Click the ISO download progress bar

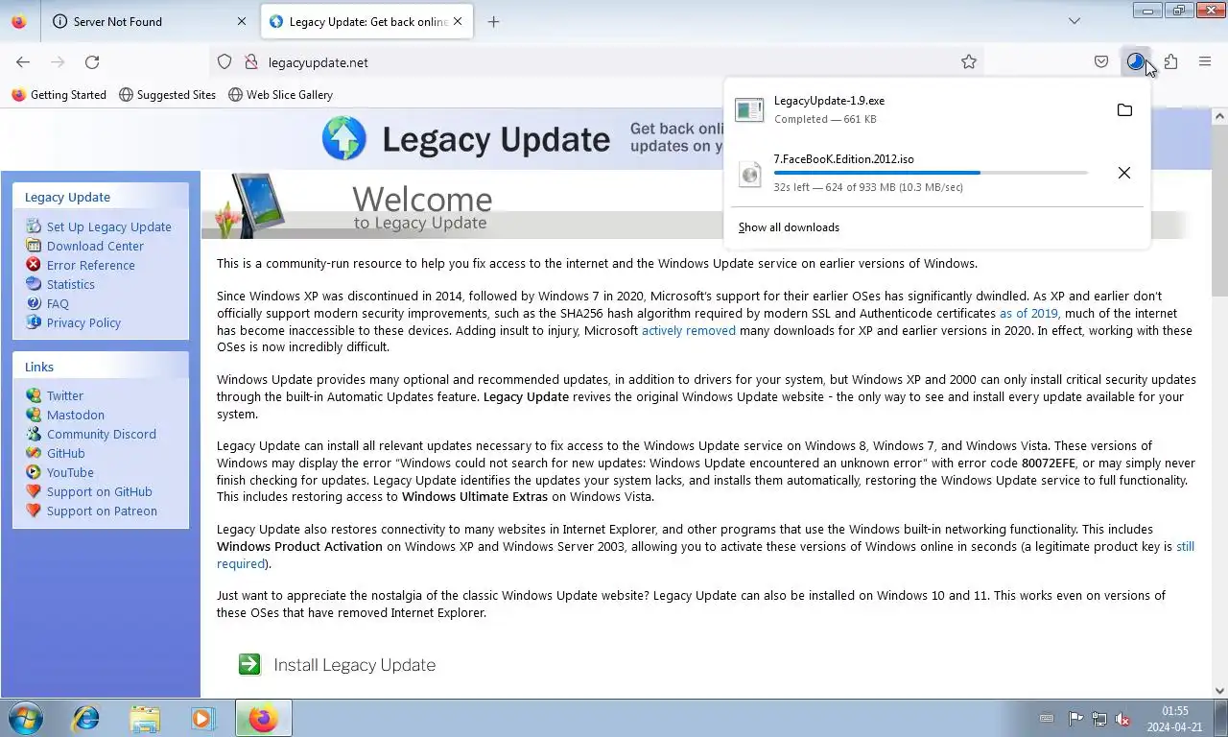click(931, 173)
